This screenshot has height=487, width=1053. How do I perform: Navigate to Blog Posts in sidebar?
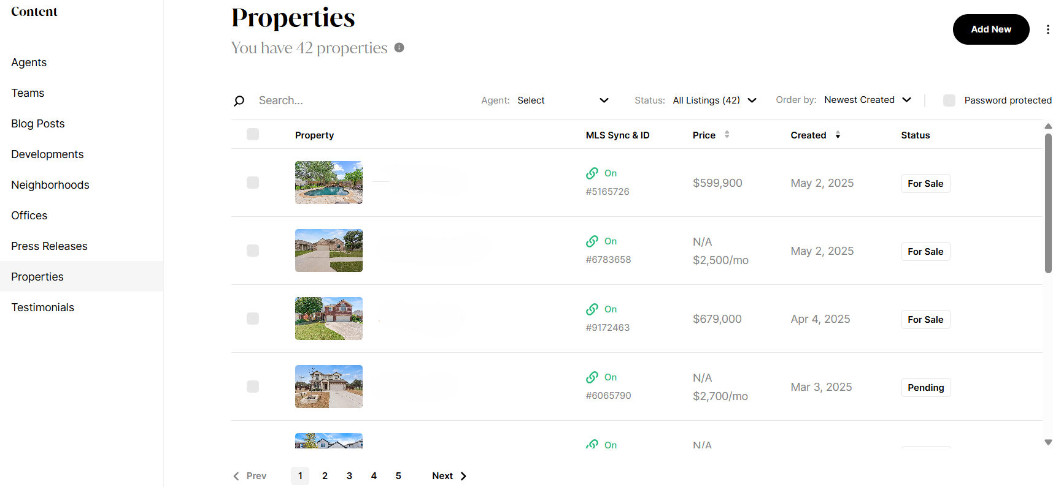click(x=37, y=123)
